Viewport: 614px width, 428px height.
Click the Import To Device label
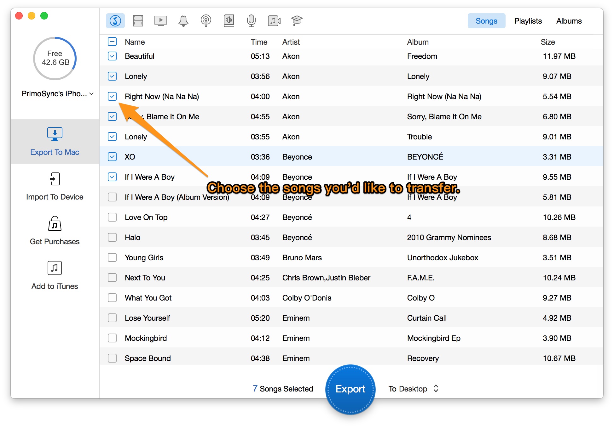pyautogui.click(x=55, y=197)
